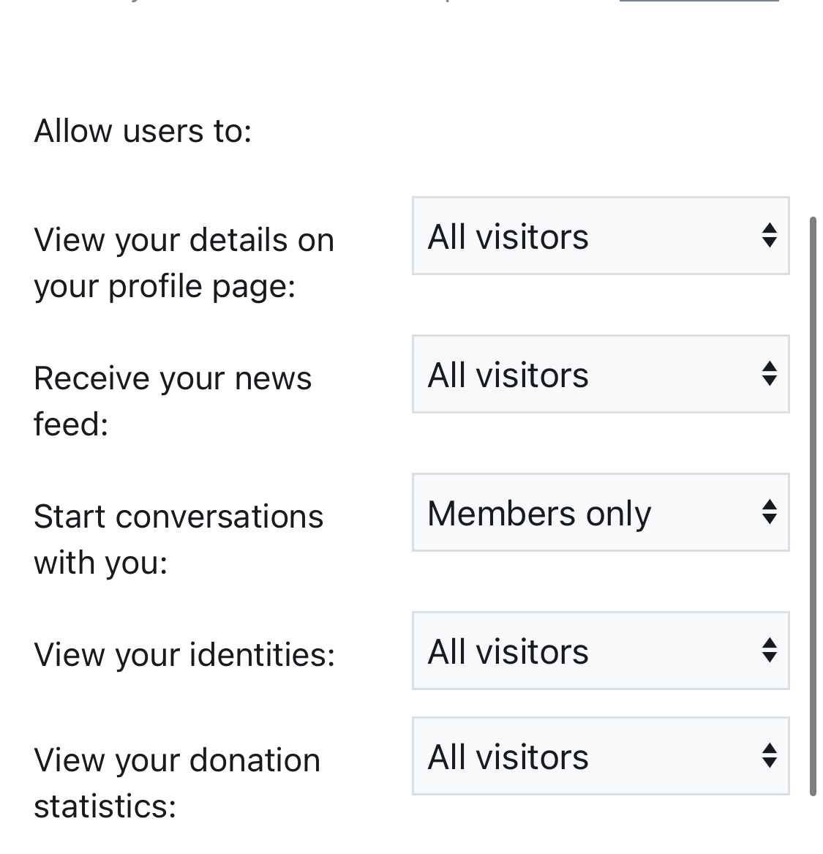Click the 'View your identities' label
823x854 pixels.
point(184,654)
